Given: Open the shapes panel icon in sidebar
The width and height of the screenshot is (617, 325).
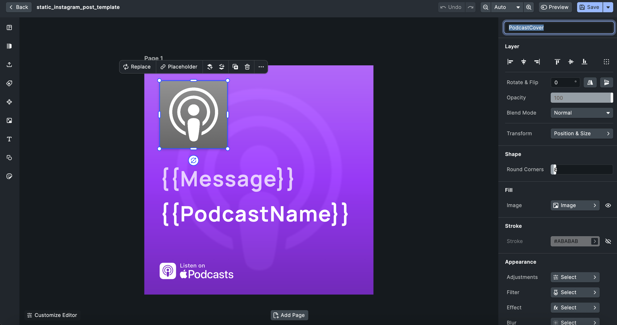Looking at the screenshot, I should click(x=9, y=158).
